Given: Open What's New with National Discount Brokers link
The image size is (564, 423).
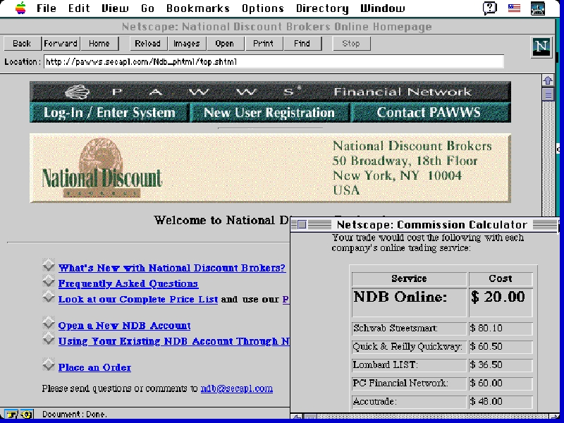Looking at the screenshot, I should click(172, 268).
